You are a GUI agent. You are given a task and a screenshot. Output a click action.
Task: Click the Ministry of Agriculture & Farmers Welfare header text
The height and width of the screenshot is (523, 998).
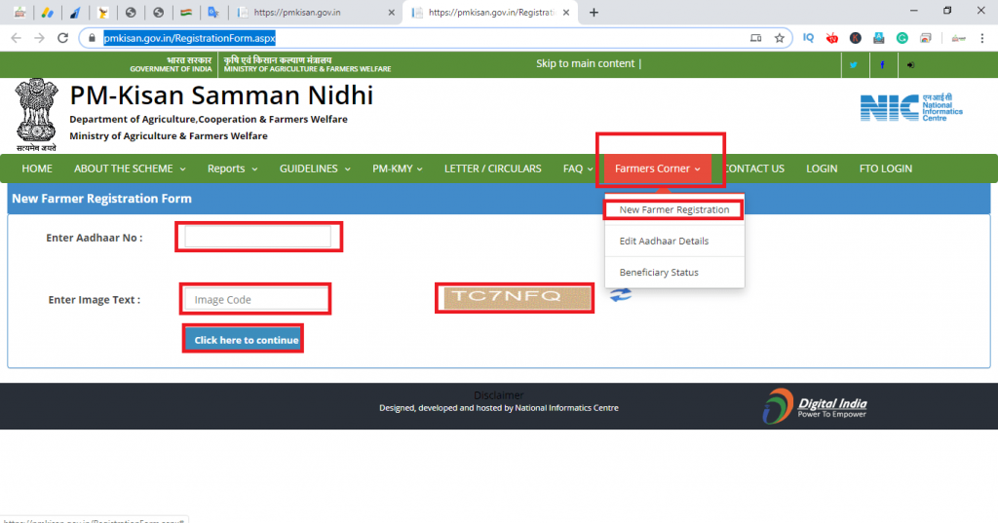(307, 69)
